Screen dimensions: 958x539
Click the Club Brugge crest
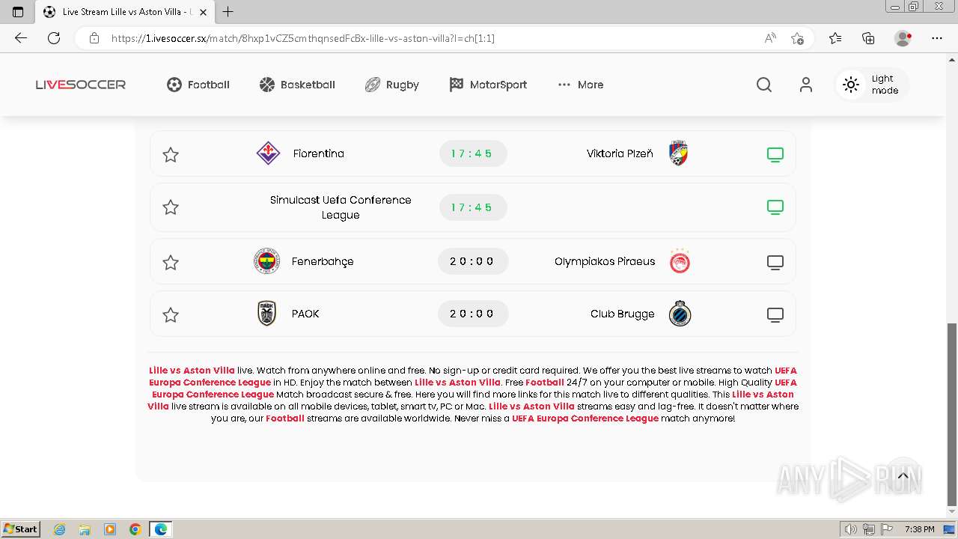tap(680, 314)
